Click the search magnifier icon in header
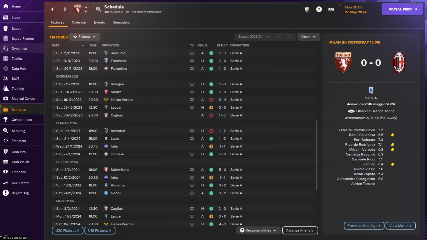The width and height of the screenshot is (427, 240). [98, 9]
